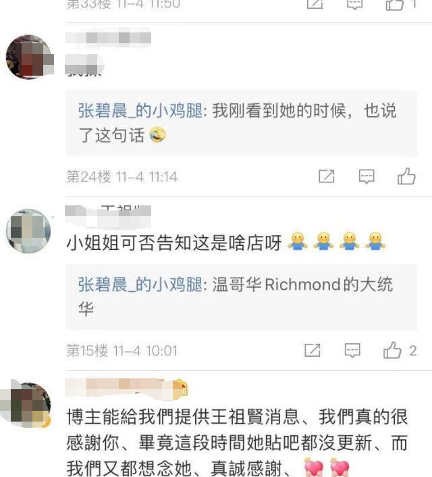The image size is (432, 477).
Task: Share the 第24楼 comment
Action: 327,176
